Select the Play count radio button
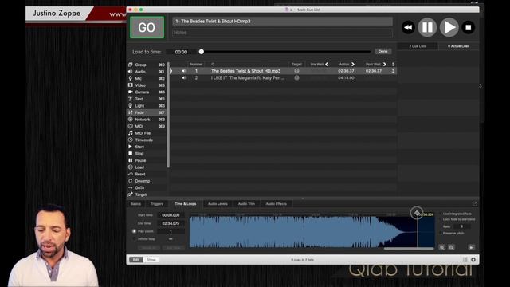 134,231
